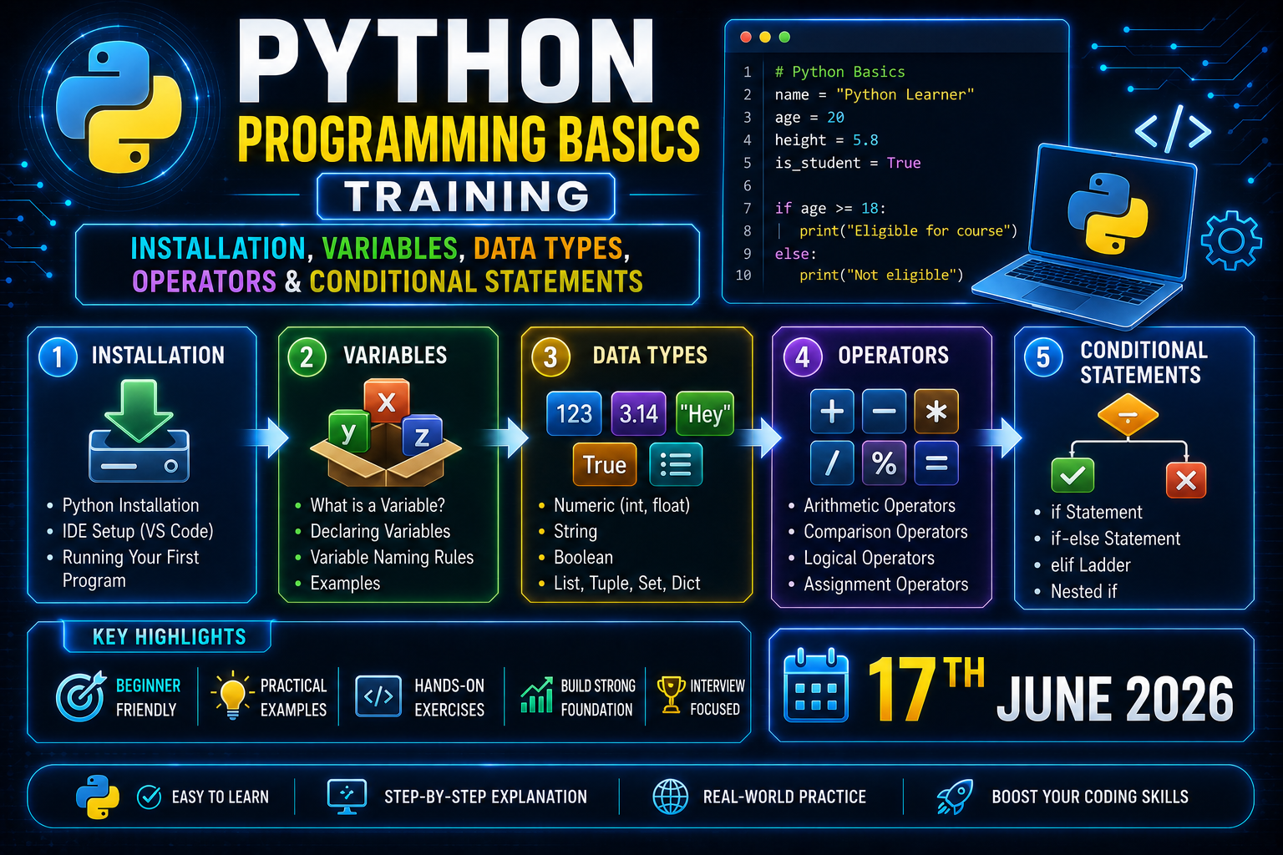Click the "Logical Operators" bullet

[x=869, y=558]
